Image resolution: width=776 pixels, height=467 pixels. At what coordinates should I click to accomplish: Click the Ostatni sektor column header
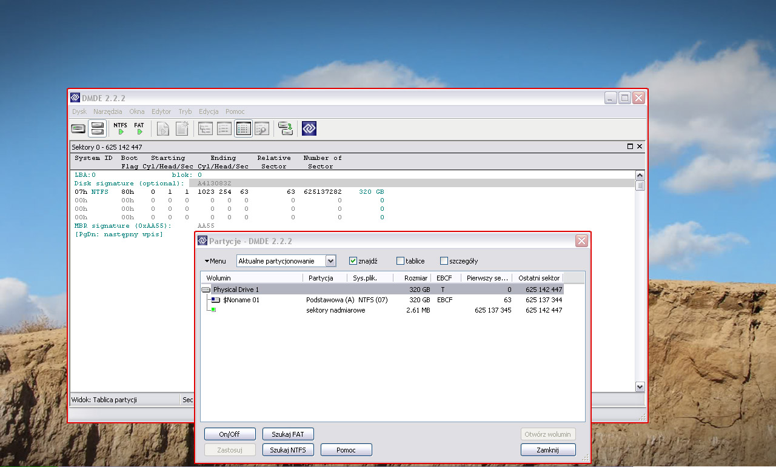coord(538,278)
